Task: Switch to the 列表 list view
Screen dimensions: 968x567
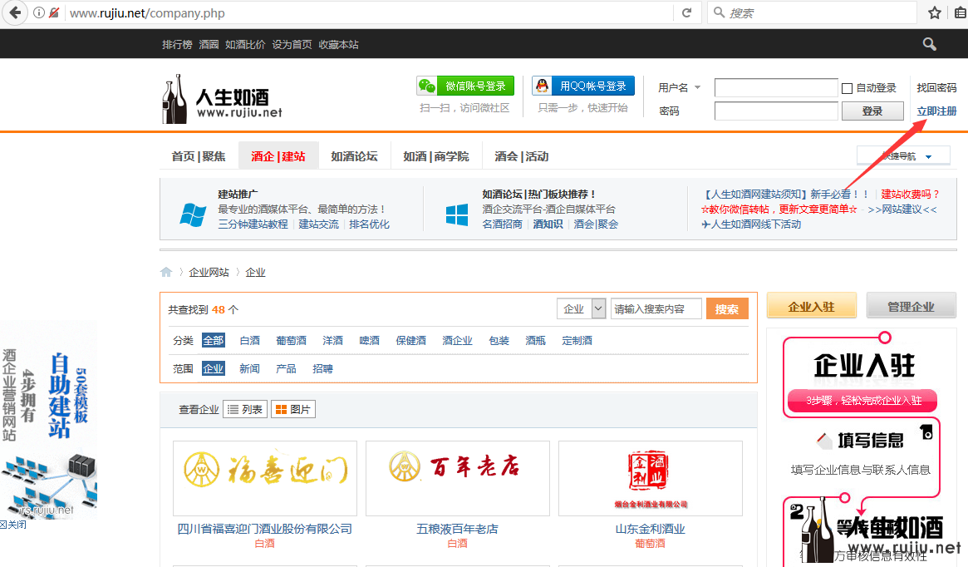Action: pos(245,410)
